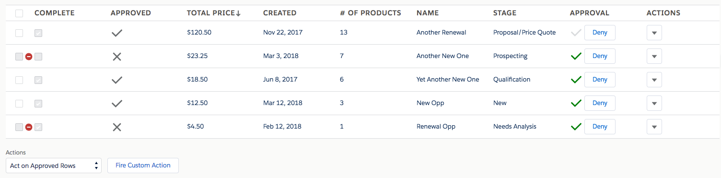Click Fire Custom Action button
The height and width of the screenshot is (178, 721).
tap(143, 166)
